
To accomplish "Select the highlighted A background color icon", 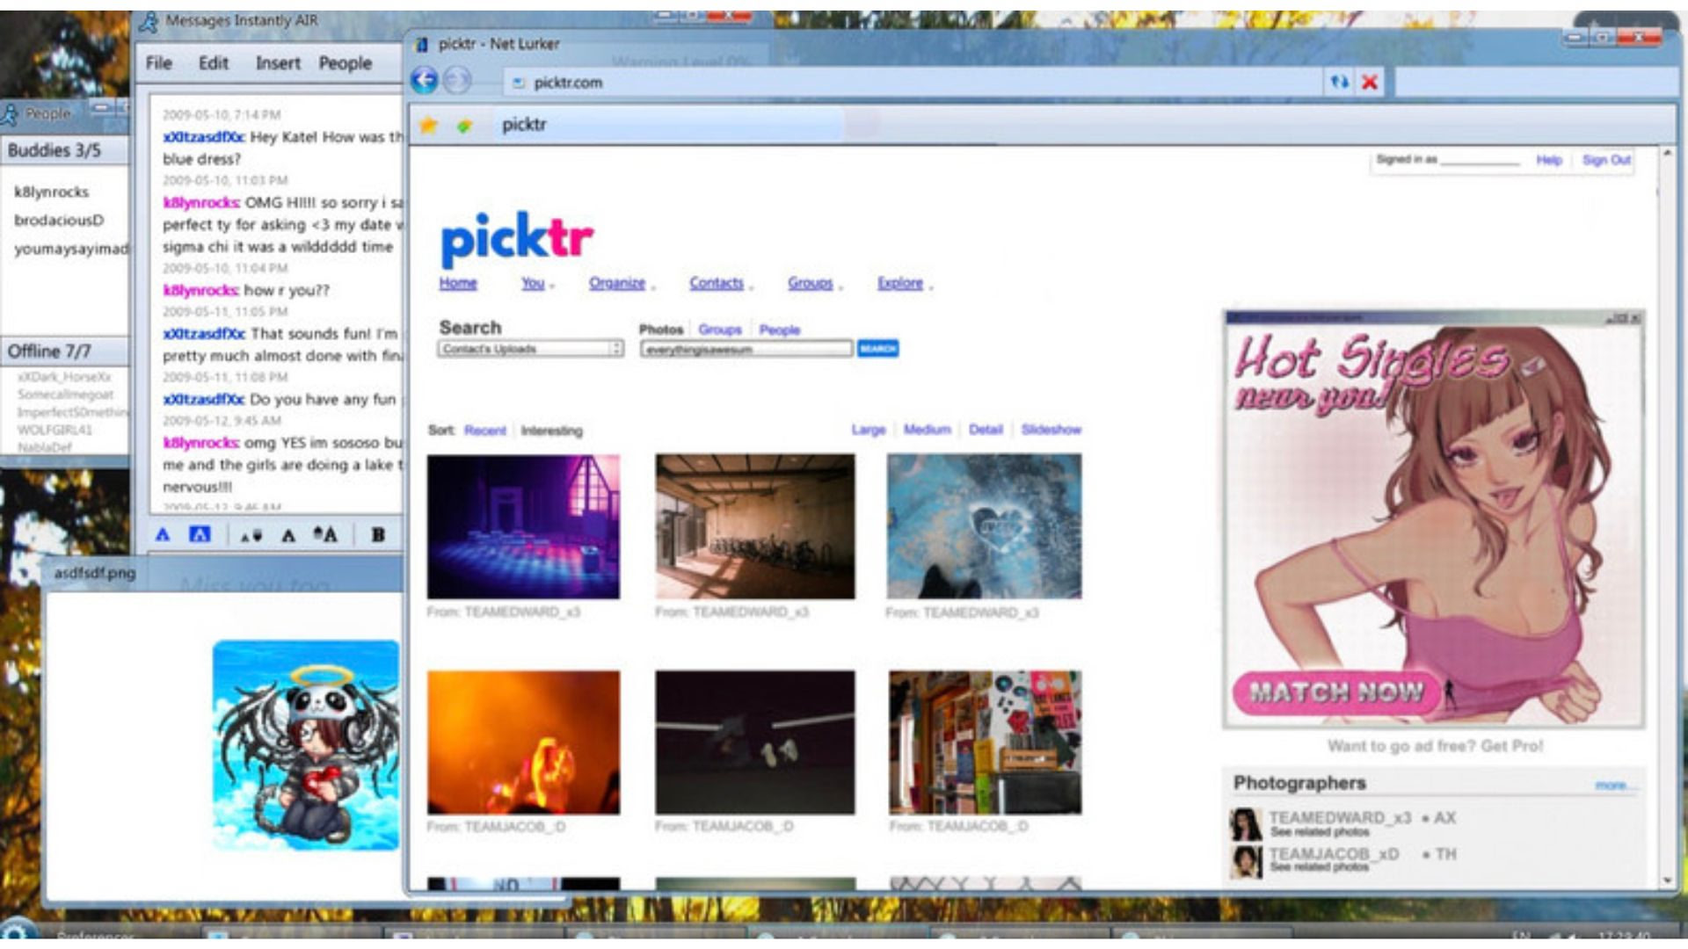I will point(200,534).
